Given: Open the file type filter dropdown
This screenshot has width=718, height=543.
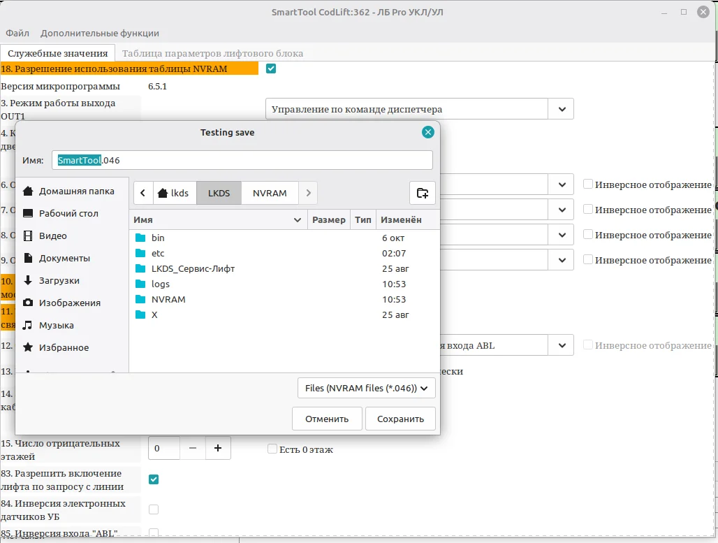Looking at the screenshot, I should click(x=366, y=388).
